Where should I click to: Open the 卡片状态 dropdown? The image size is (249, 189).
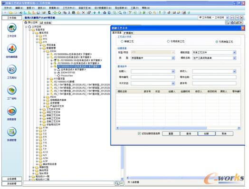pyautogui.click(x=173, y=83)
